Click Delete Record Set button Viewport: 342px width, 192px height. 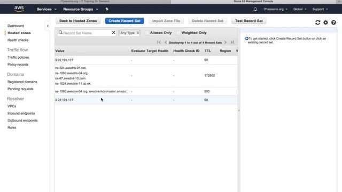[207, 21]
